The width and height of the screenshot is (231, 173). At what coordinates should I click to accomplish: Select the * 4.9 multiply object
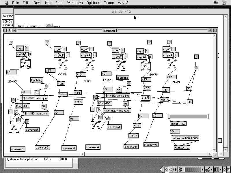tap(146, 98)
